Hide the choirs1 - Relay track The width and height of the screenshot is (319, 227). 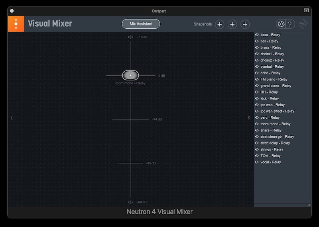(257, 54)
